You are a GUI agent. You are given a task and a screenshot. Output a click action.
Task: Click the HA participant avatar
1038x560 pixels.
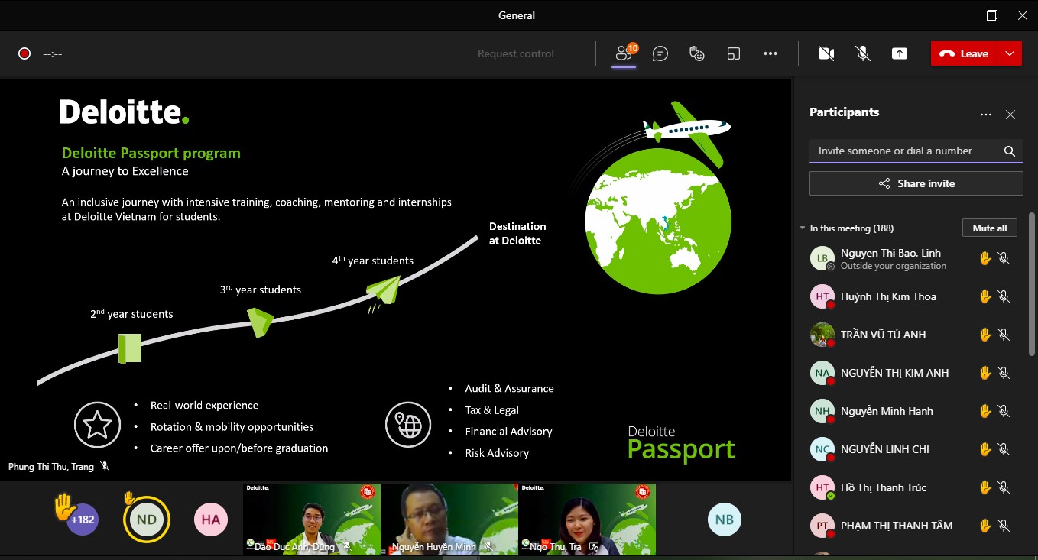pos(211,520)
